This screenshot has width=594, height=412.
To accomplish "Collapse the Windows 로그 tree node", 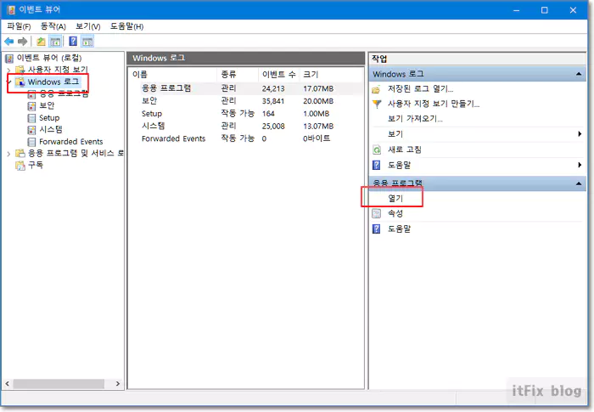I will click(8, 82).
